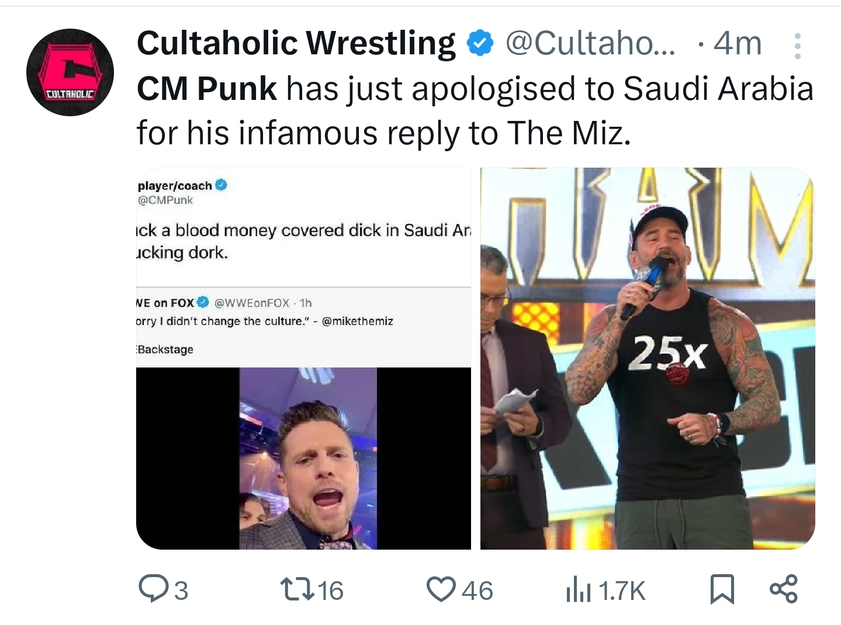
Task: Bookmark this post
Action: [722, 589]
